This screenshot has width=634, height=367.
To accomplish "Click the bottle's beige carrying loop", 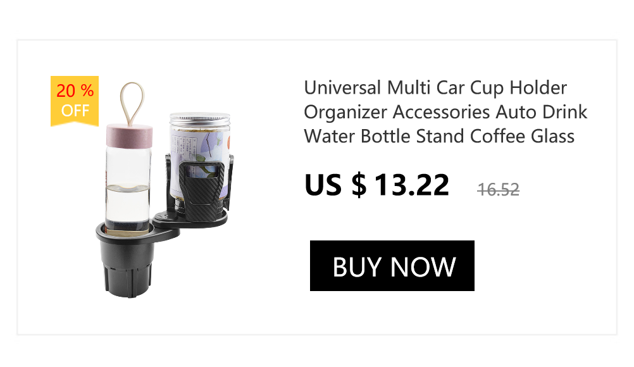I will (132, 103).
